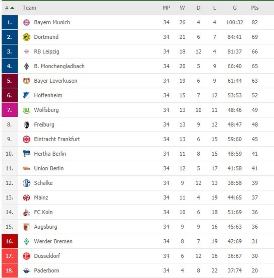274x278 pixels.
Task: Click the Werder Bremen diamond logo
Action: click(x=26, y=241)
